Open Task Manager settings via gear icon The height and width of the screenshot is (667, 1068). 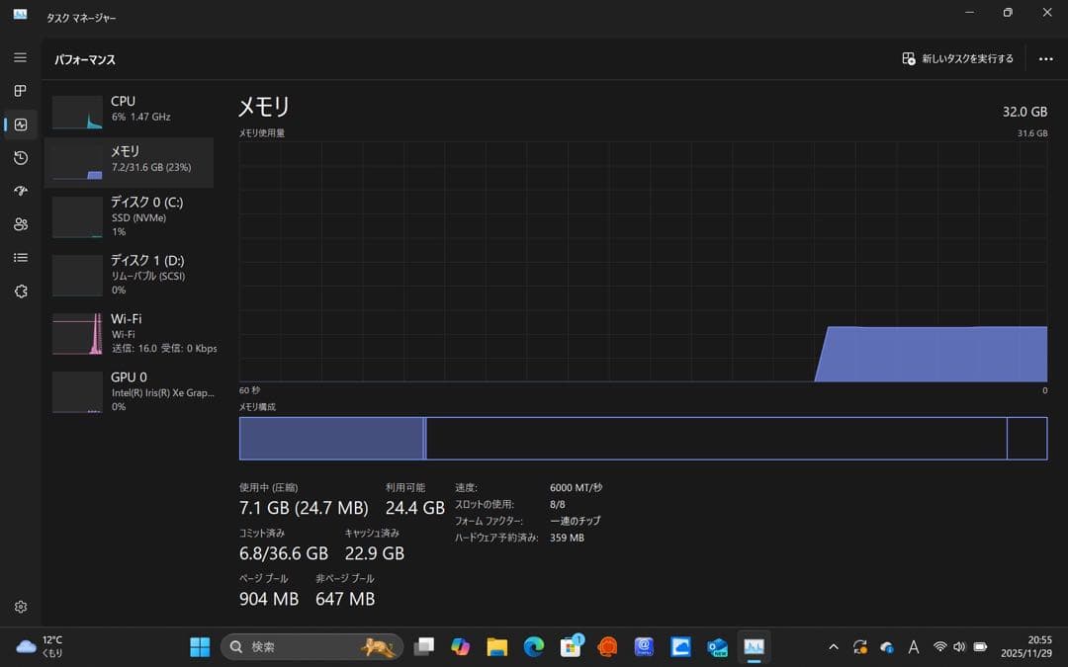pos(20,606)
